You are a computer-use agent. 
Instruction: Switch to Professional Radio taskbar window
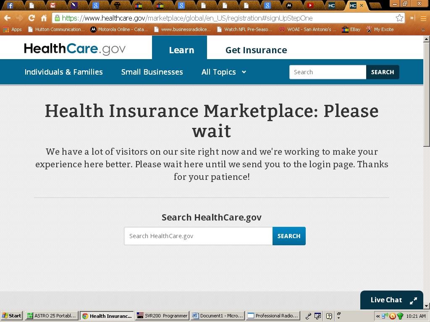coord(273,316)
